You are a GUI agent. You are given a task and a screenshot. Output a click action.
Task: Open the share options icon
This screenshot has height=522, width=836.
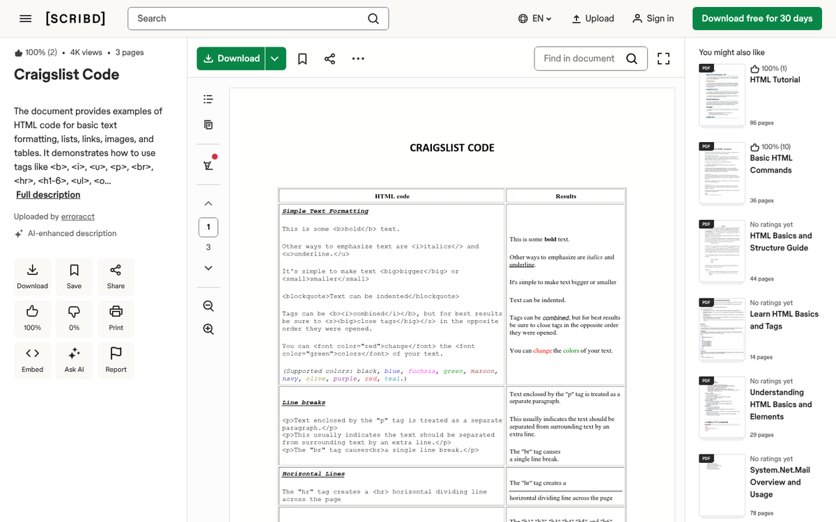(330, 58)
